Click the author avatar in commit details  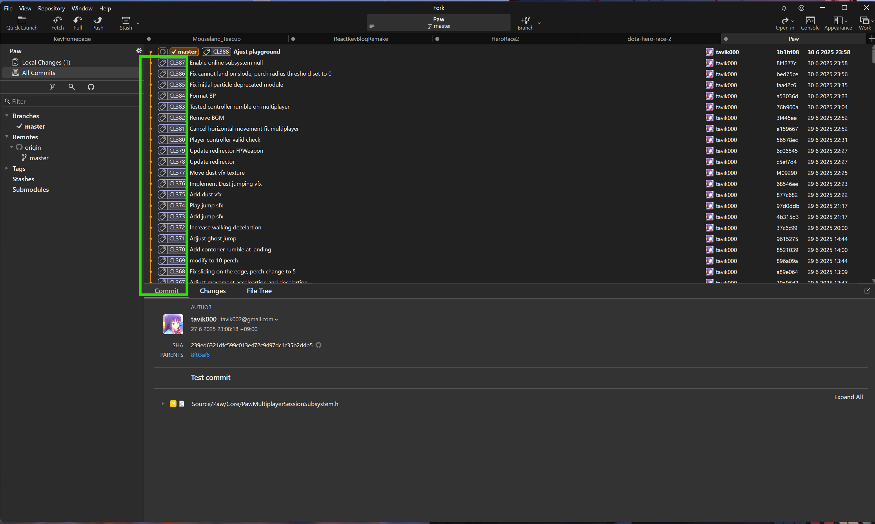(173, 324)
